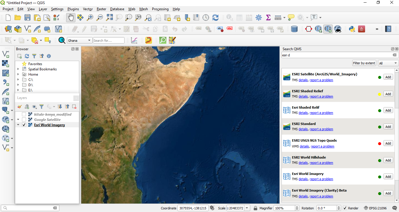Image resolution: width=399 pixels, height=212 pixels.
Task: Click the Show Map Tips speech bubble icon
Action: pyautogui.click(x=291, y=18)
